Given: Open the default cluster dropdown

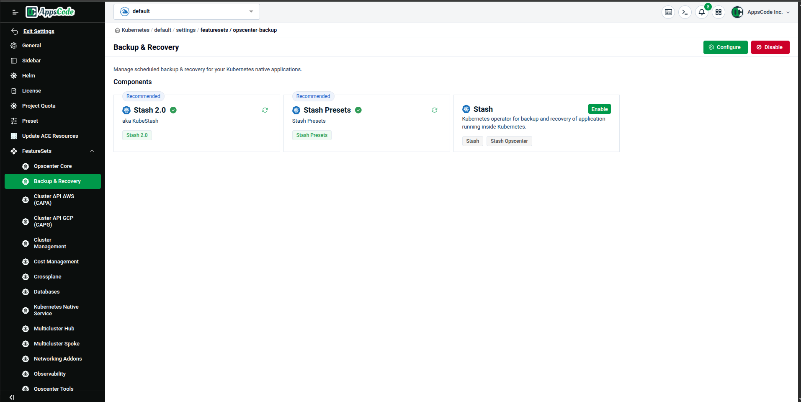Looking at the screenshot, I should [x=186, y=11].
